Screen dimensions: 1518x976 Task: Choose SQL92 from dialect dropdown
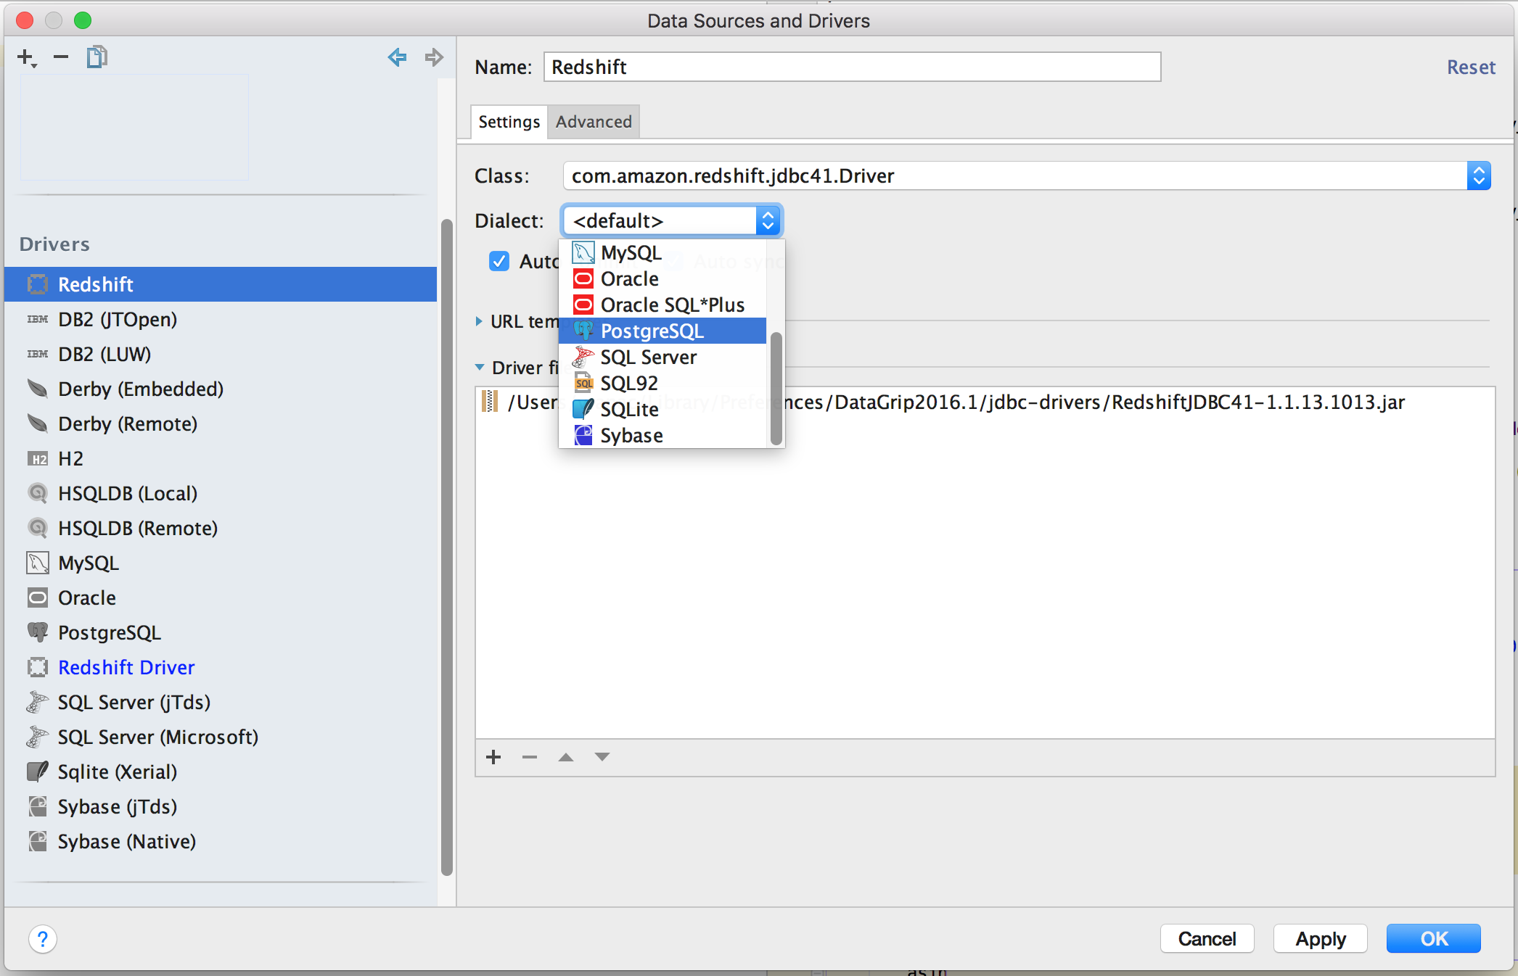[662, 383]
